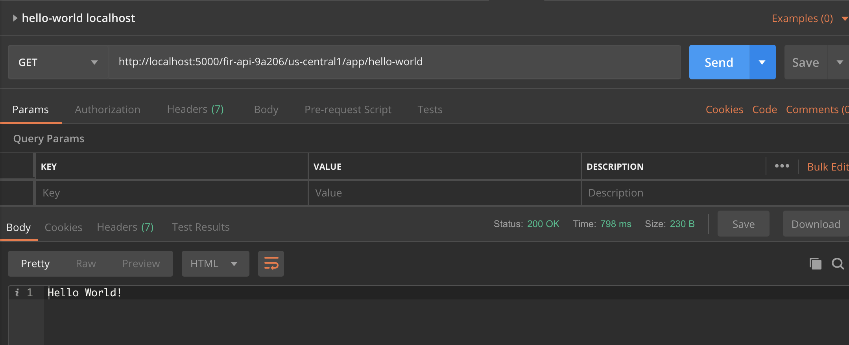Switch to the Authorization tab
This screenshot has height=345, width=849.
(107, 110)
